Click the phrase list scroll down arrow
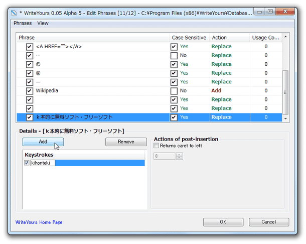Image resolution: width=306 pixels, height=244 pixels. 285,118
